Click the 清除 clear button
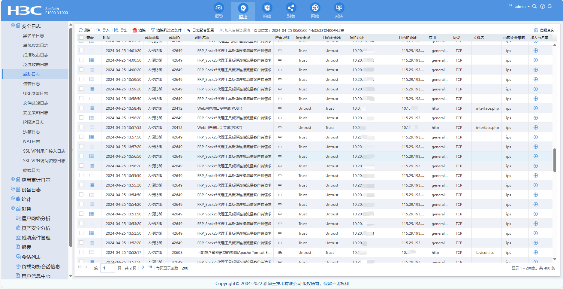 click(139, 30)
